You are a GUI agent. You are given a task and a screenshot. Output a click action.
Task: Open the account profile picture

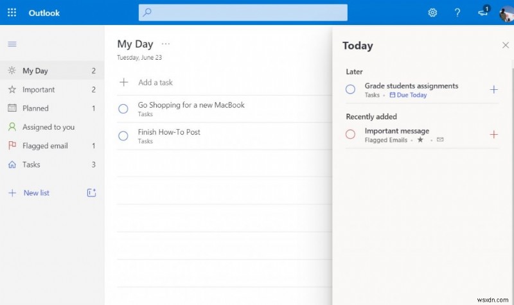[506, 13]
